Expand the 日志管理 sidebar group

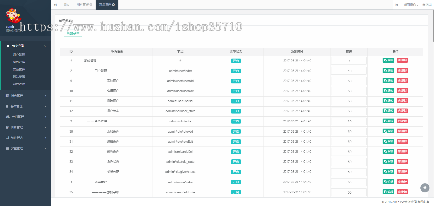[26, 96]
